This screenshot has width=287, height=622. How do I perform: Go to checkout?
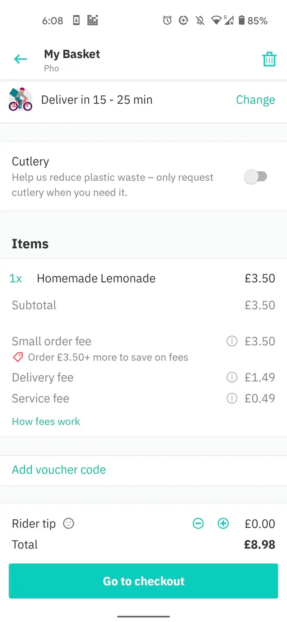click(143, 581)
